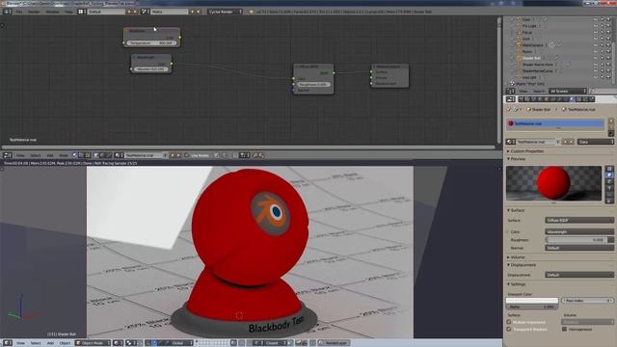Open the File menu
This screenshot has width=617, height=347.
click(19, 12)
